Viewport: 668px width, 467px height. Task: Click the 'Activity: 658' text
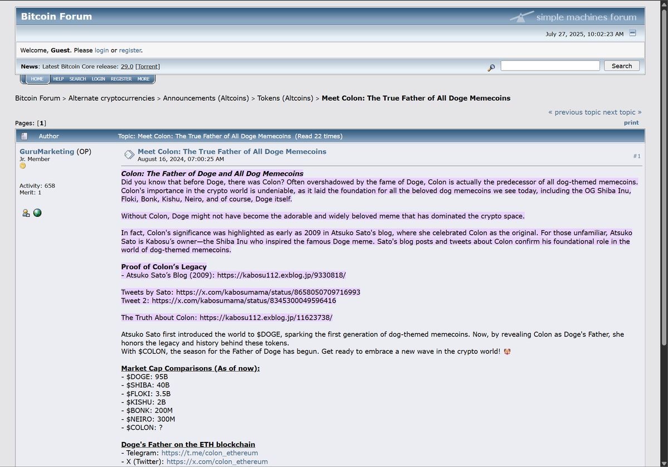[37, 186]
